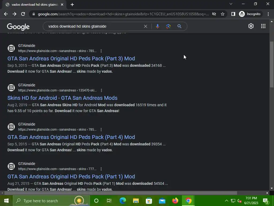
Task: Open more options for Part 3 result
Action: [101, 51]
